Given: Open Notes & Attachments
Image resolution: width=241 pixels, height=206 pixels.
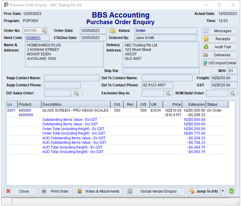Looking at the screenshot, I should (x=99, y=191).
